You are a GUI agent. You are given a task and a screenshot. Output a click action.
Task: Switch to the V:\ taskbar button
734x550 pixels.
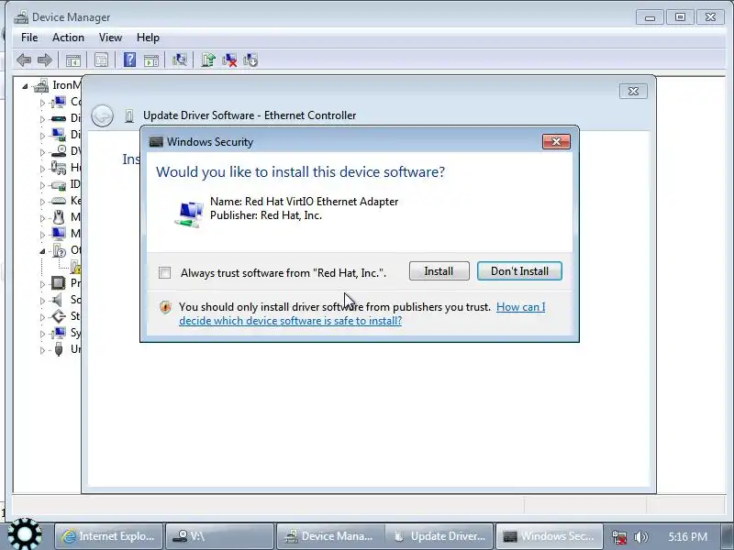pos(219,536)
